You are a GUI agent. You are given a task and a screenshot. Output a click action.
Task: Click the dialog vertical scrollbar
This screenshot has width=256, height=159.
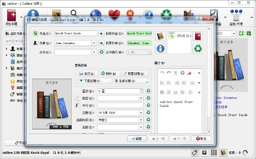tap(209, 80)
